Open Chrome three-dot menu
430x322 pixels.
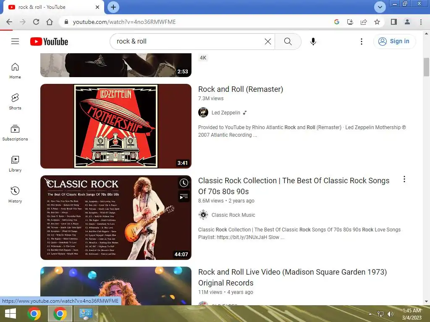(421, 22)
